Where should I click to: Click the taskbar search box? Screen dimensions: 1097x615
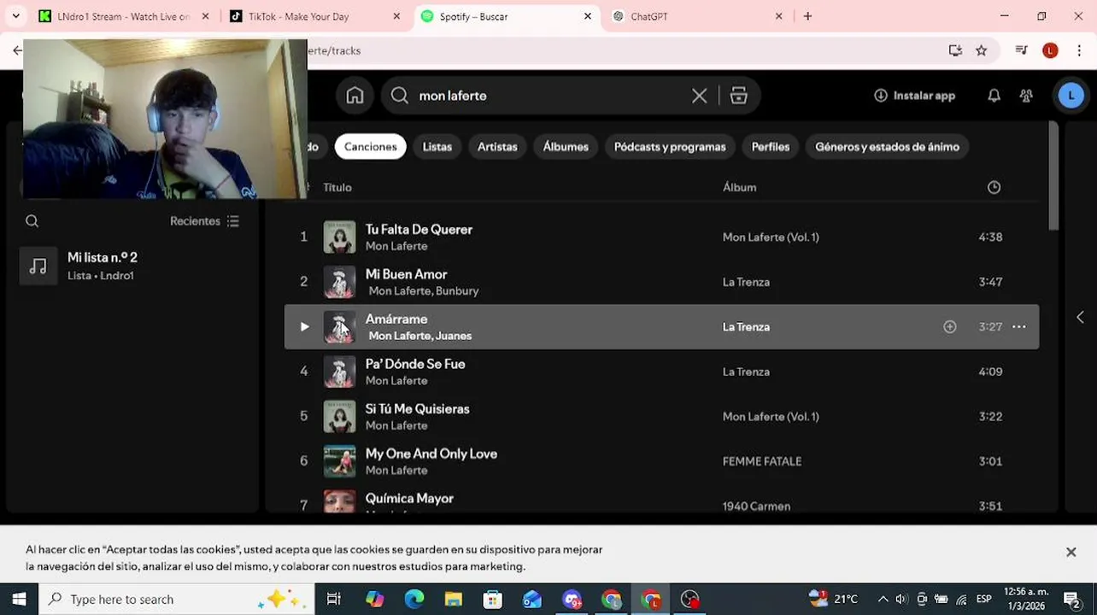[177, 600]
